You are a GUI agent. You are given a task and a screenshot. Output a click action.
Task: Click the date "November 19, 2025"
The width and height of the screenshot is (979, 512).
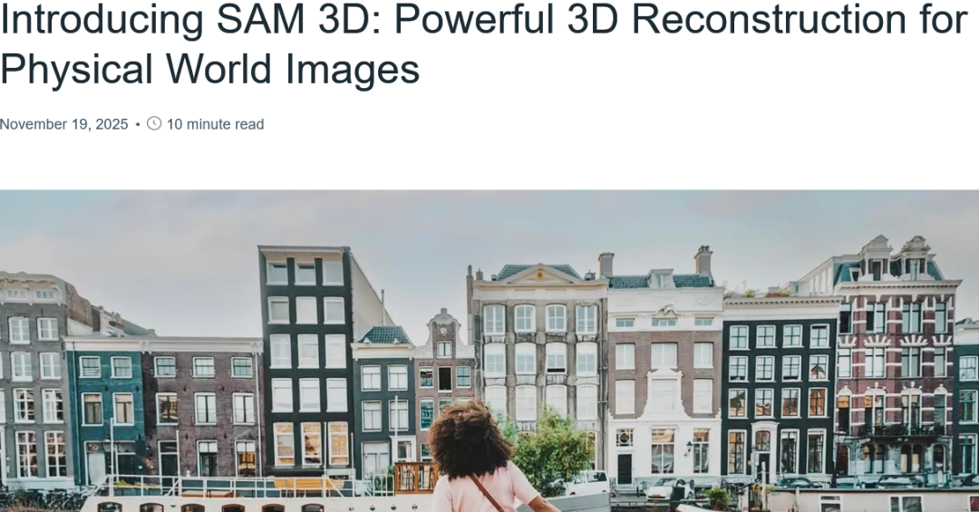tap(63, 124)
